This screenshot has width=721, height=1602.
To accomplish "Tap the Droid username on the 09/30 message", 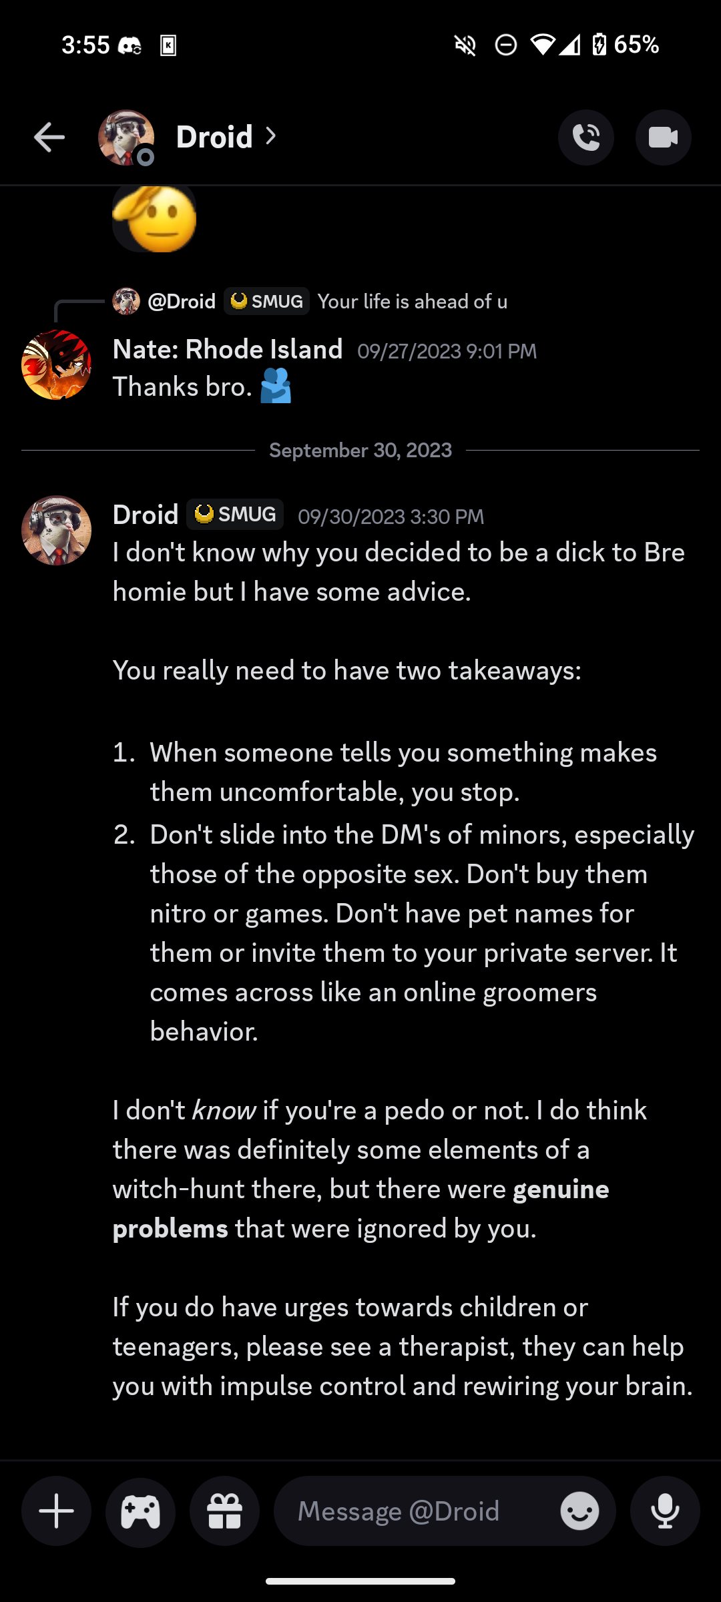I will pyautogui.click(x=146, y=515).
